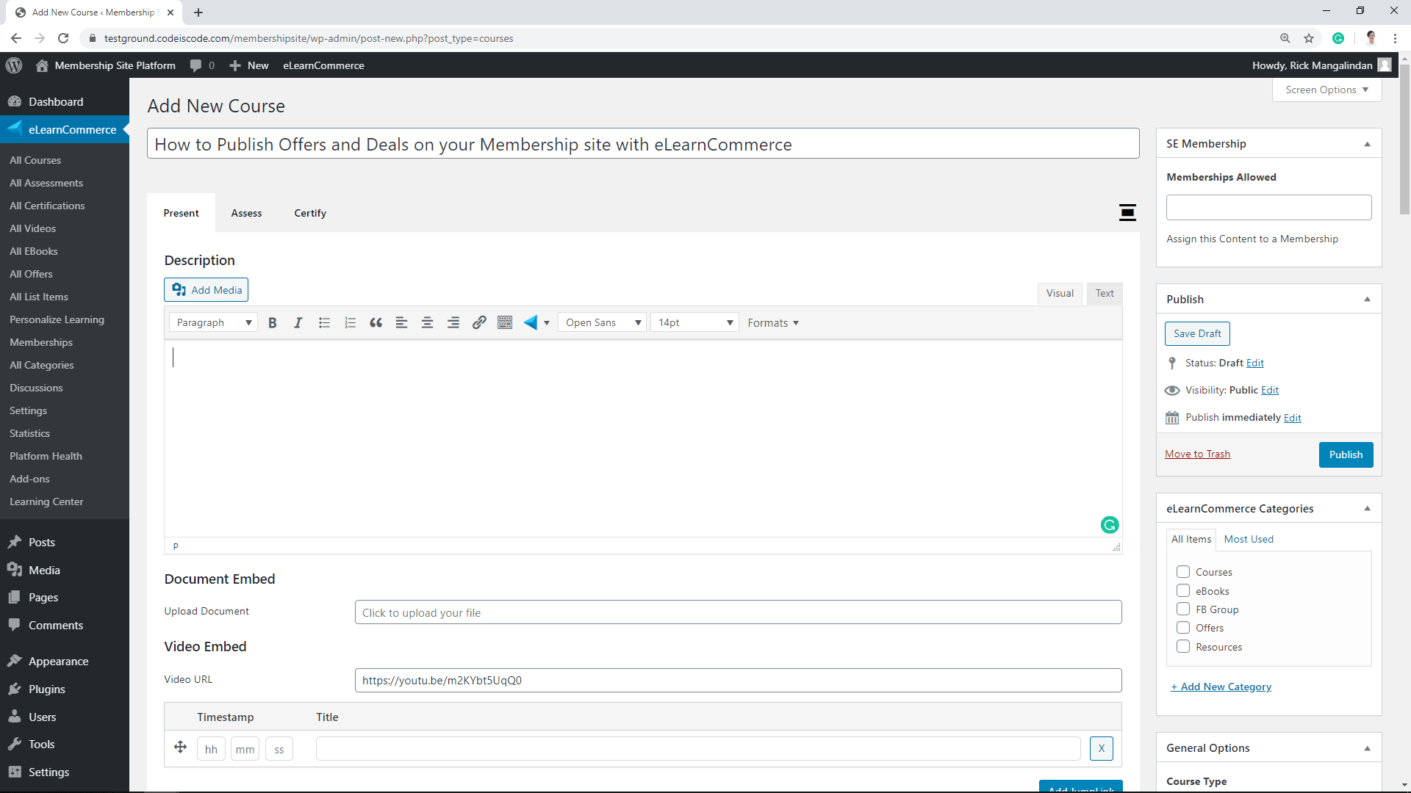
Task: Collapse the Publish panel
Action: pos(1368,300)
